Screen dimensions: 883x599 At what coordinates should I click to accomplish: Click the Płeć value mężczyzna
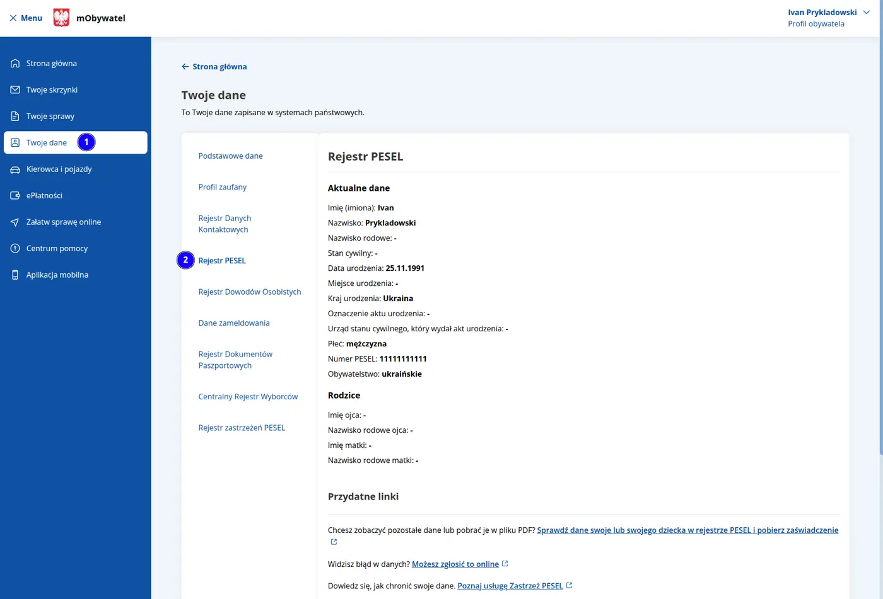(366, 344)
